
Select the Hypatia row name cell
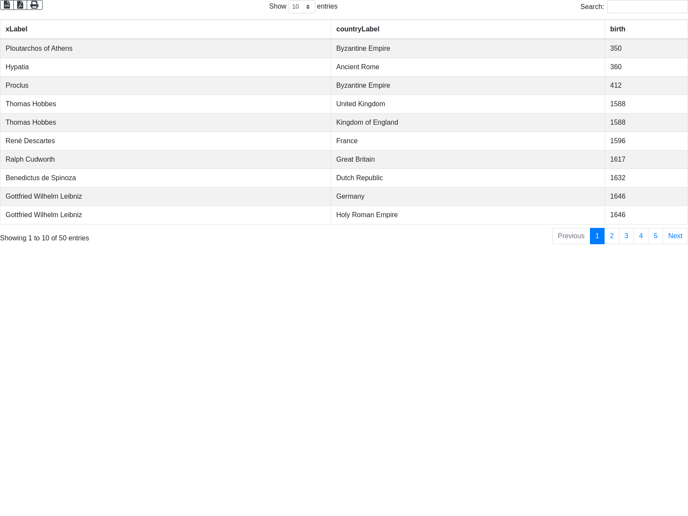tap(17, 67)
